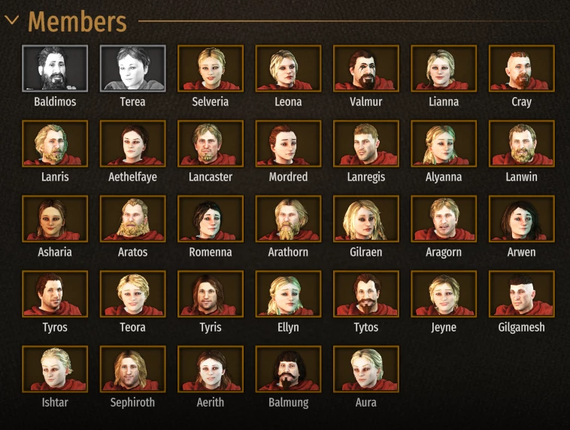Open Arwen's member portrait
The width and height of the screenshot is (570, 430).
[522, 219]
